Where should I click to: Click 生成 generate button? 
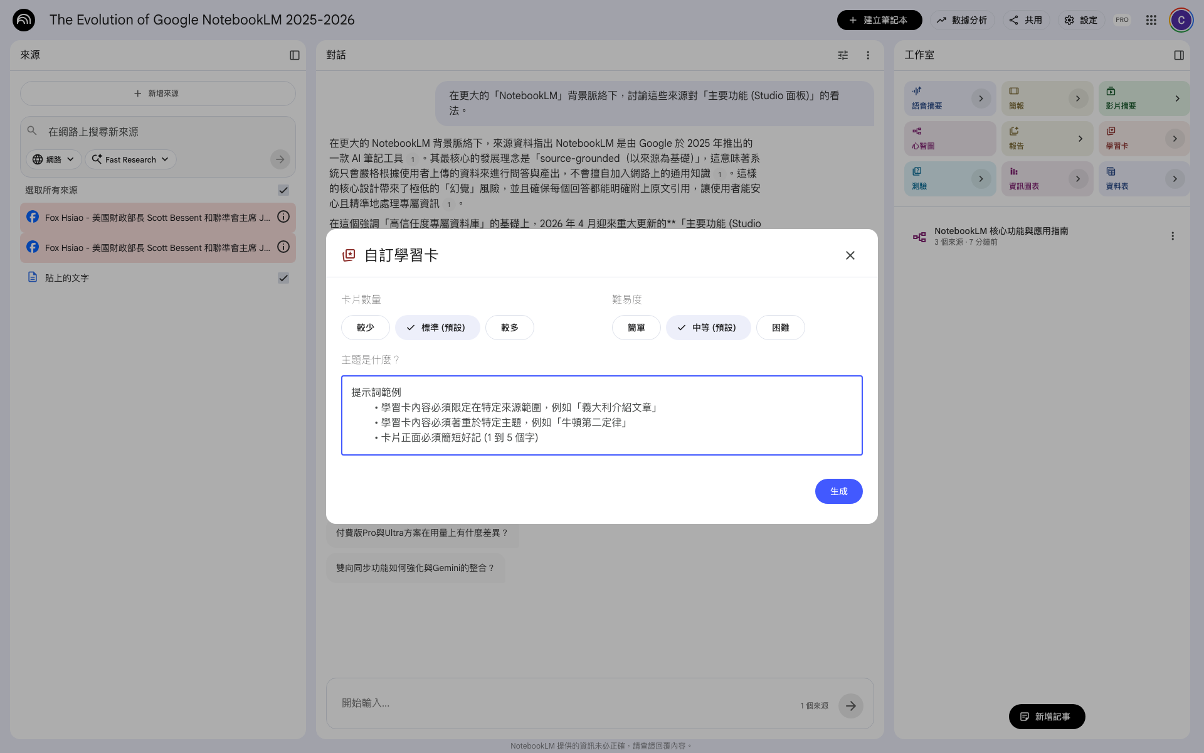838,491
